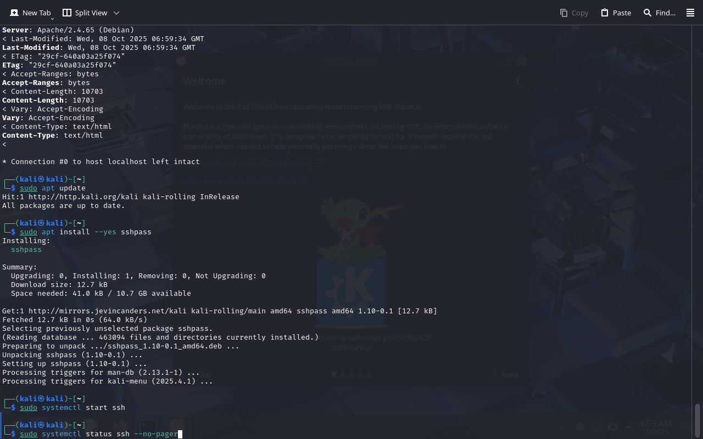Click the "Paste" toolbar label
Image resolution: width=703 pixels, height=439 pixels.
coord(622,13)
